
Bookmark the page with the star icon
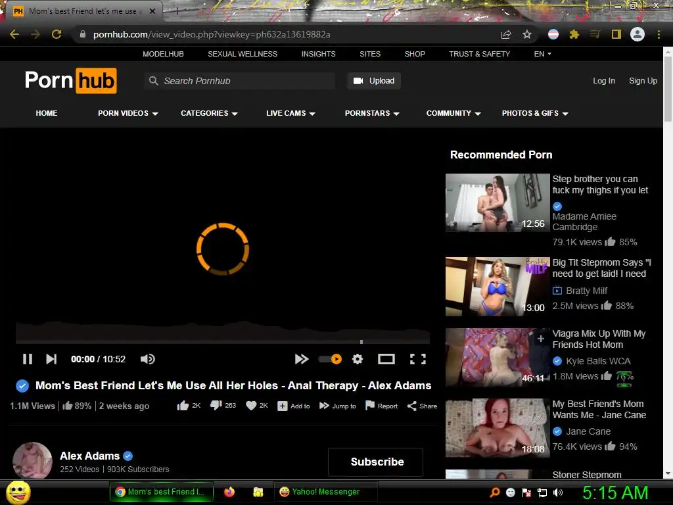tap(527, 34)
